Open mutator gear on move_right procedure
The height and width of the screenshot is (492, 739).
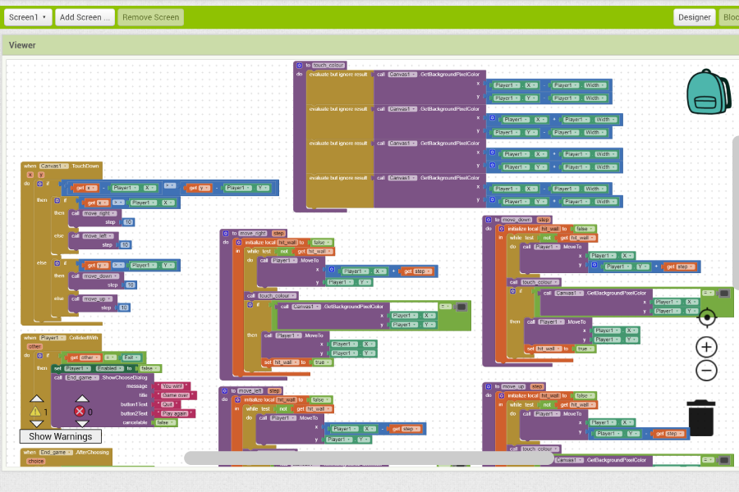click(226, 233)
